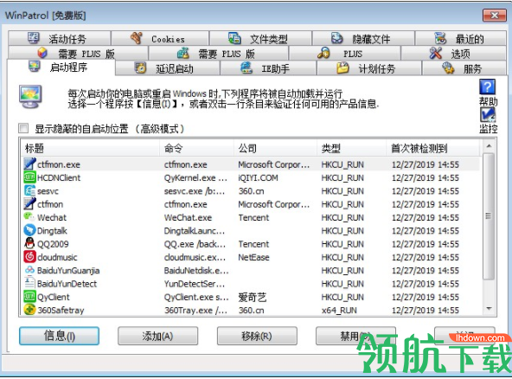The height and width of the screenshot is (379, 512).
Task: Click the 信息(I) button
Action: point(59,336)
